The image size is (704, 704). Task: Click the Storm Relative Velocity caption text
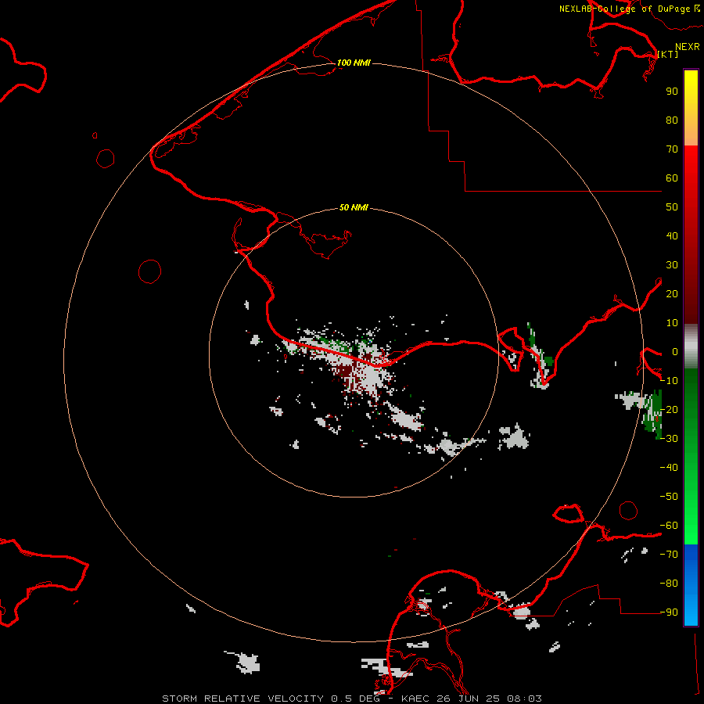(351, 699)
